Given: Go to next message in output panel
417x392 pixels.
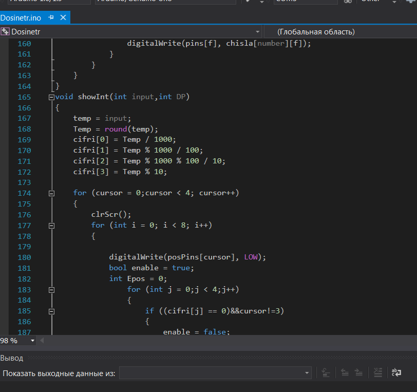Looking at the screenshot, I should pos(359,372).
